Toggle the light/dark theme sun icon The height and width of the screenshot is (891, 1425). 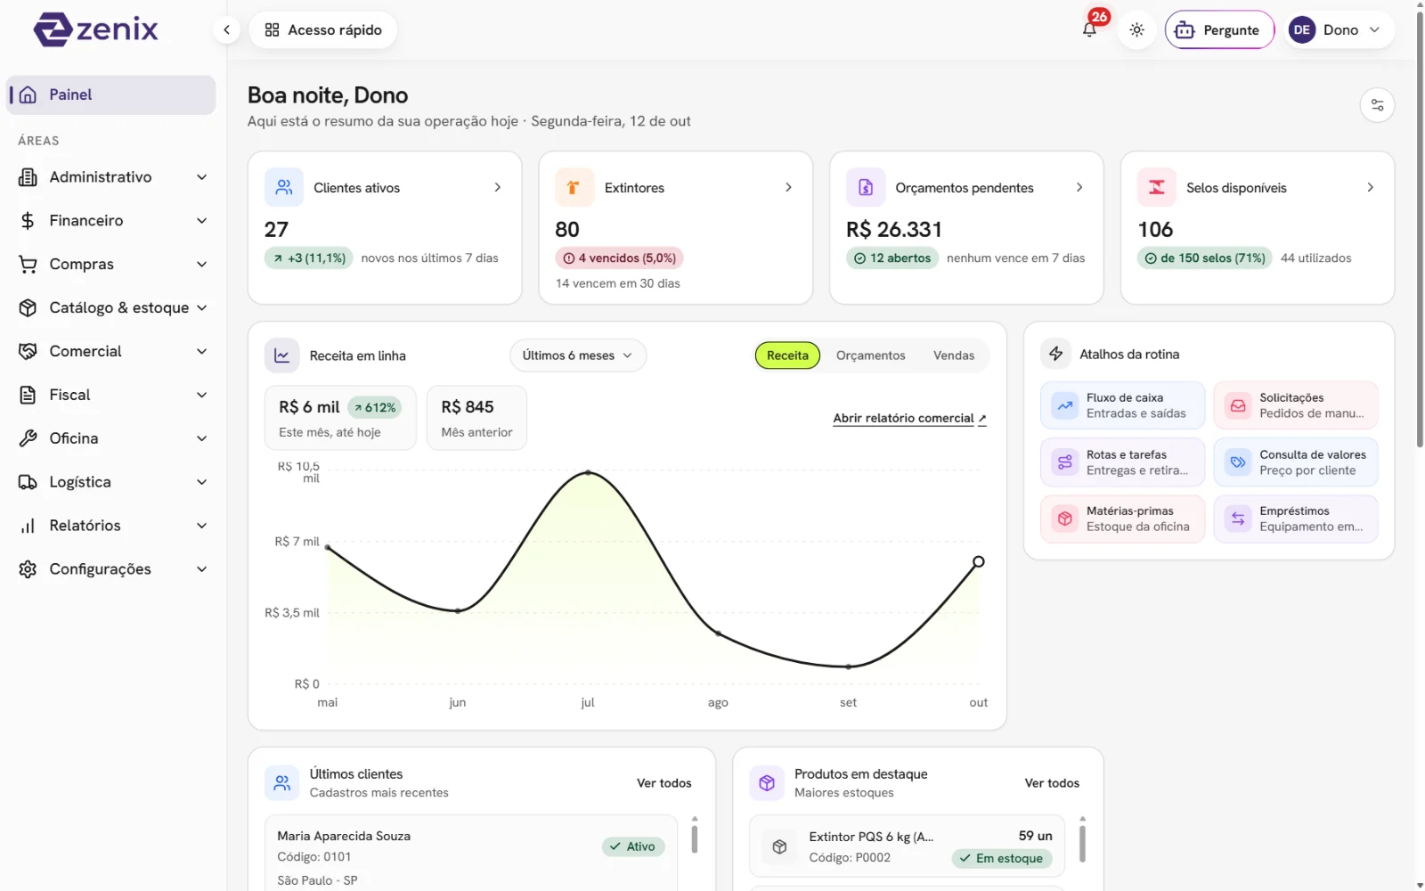(x=1136, y=29)
